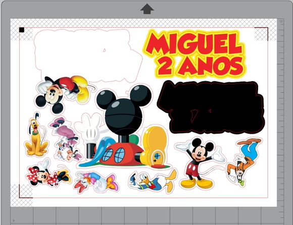Select the black registration square mark
The height and width of the screenshot is (225, 293).
point(22,30)
